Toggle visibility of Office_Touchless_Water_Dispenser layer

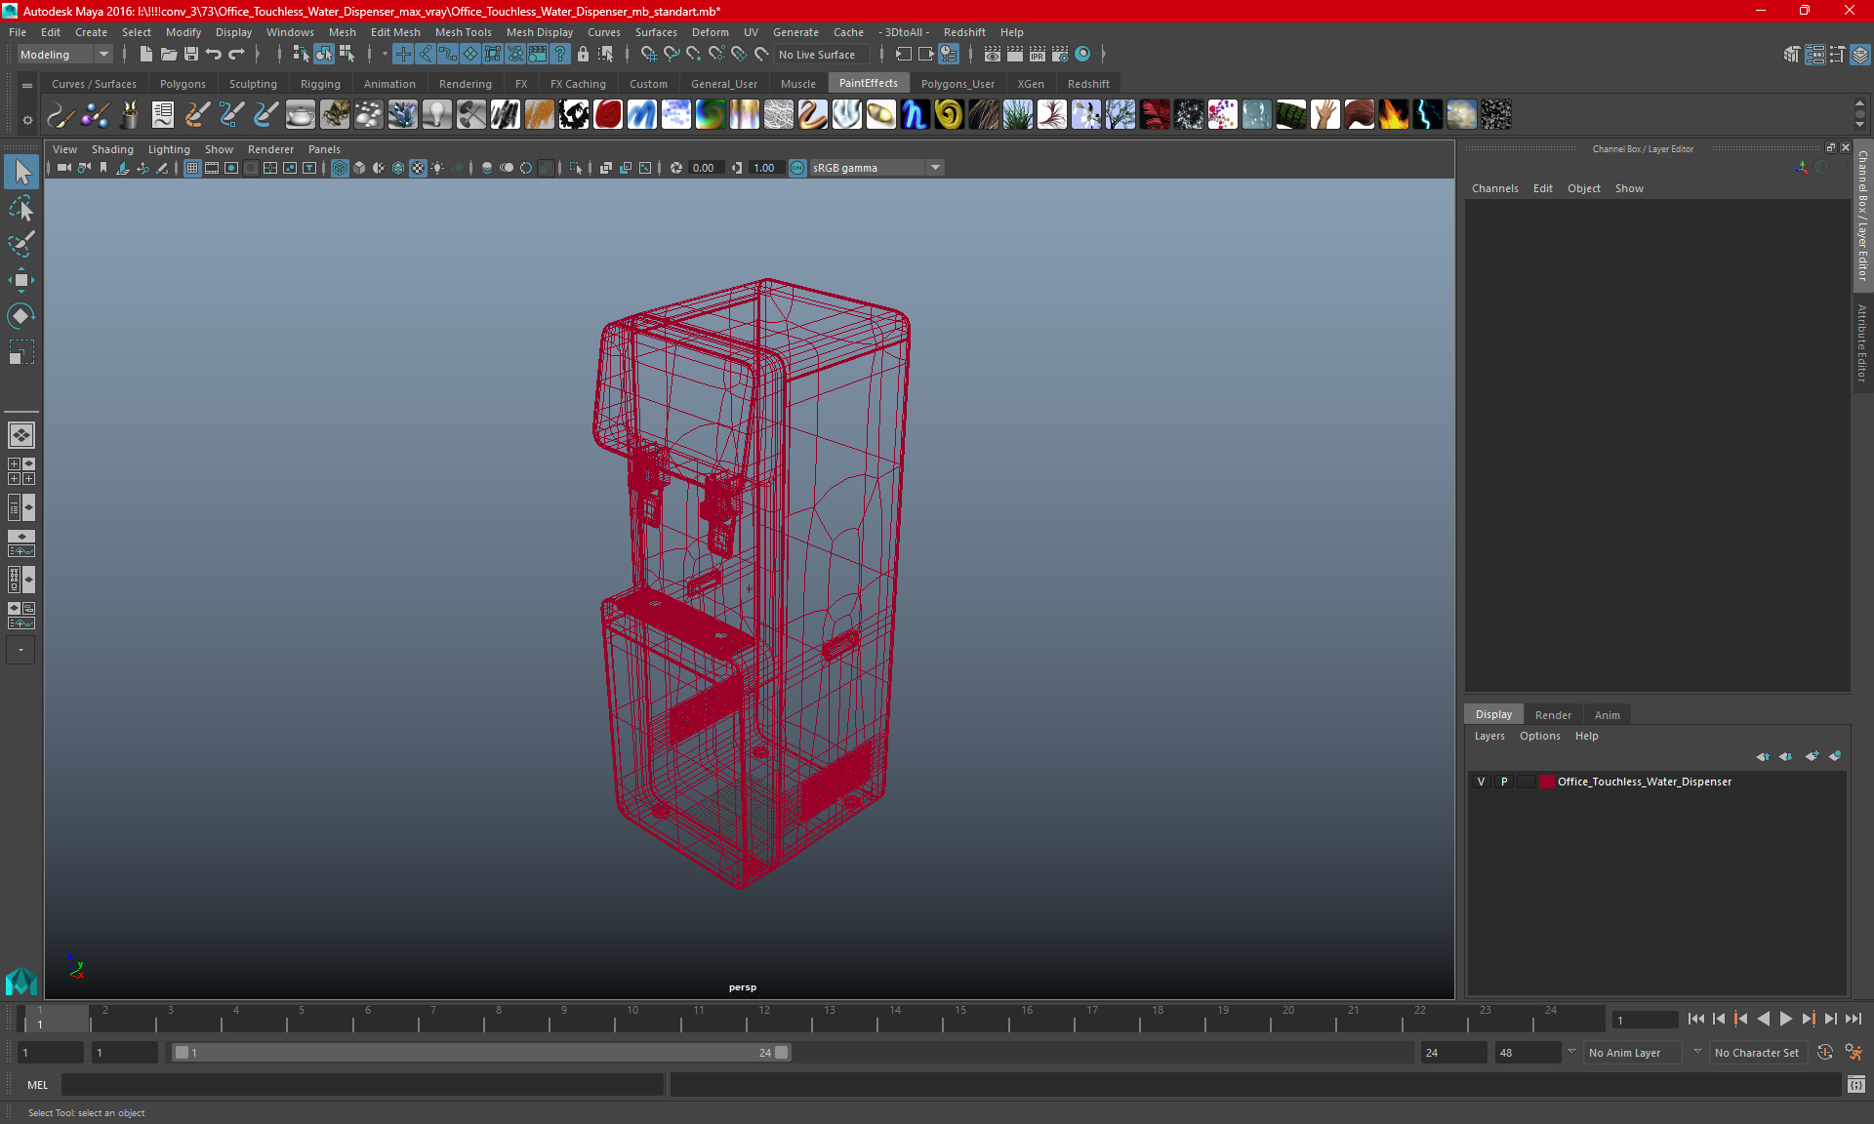[x=1481, y=781]
